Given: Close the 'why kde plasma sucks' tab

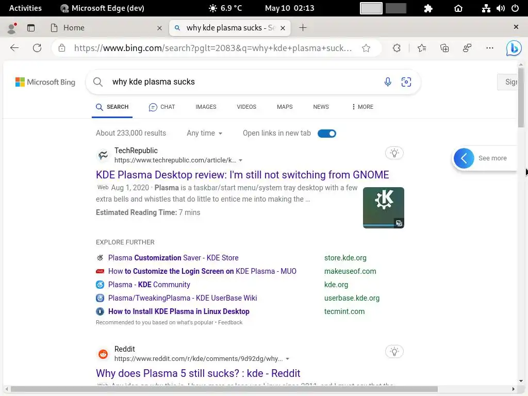Looking at the screenshot, I should coord(283,28).
